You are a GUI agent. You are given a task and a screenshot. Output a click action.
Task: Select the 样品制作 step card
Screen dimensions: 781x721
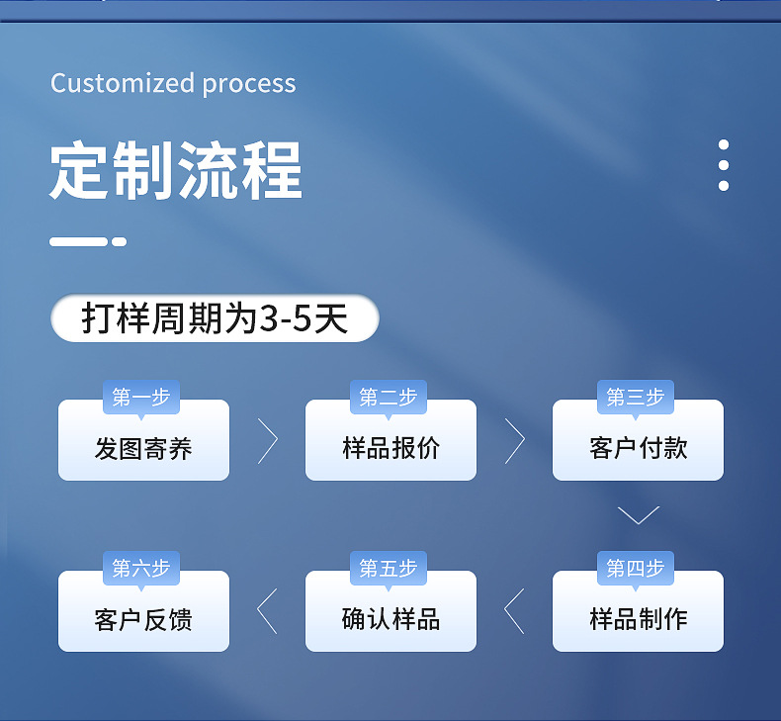pos(638,611)
